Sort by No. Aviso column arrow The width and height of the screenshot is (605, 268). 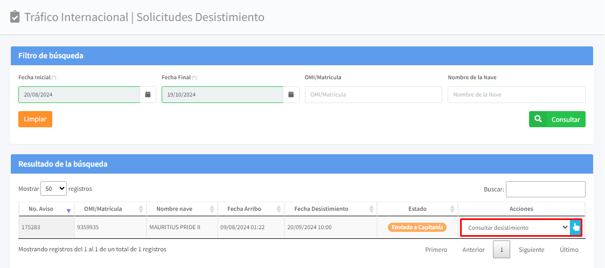(x=68, y=209)
